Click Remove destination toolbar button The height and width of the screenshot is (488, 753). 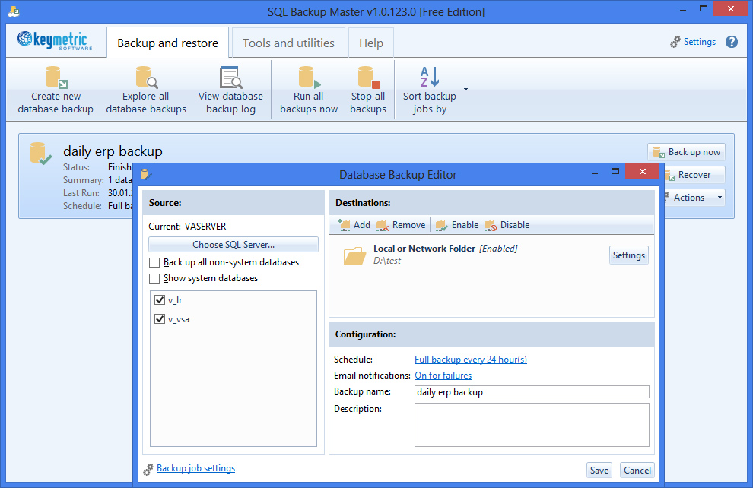(x=401, y=225)
